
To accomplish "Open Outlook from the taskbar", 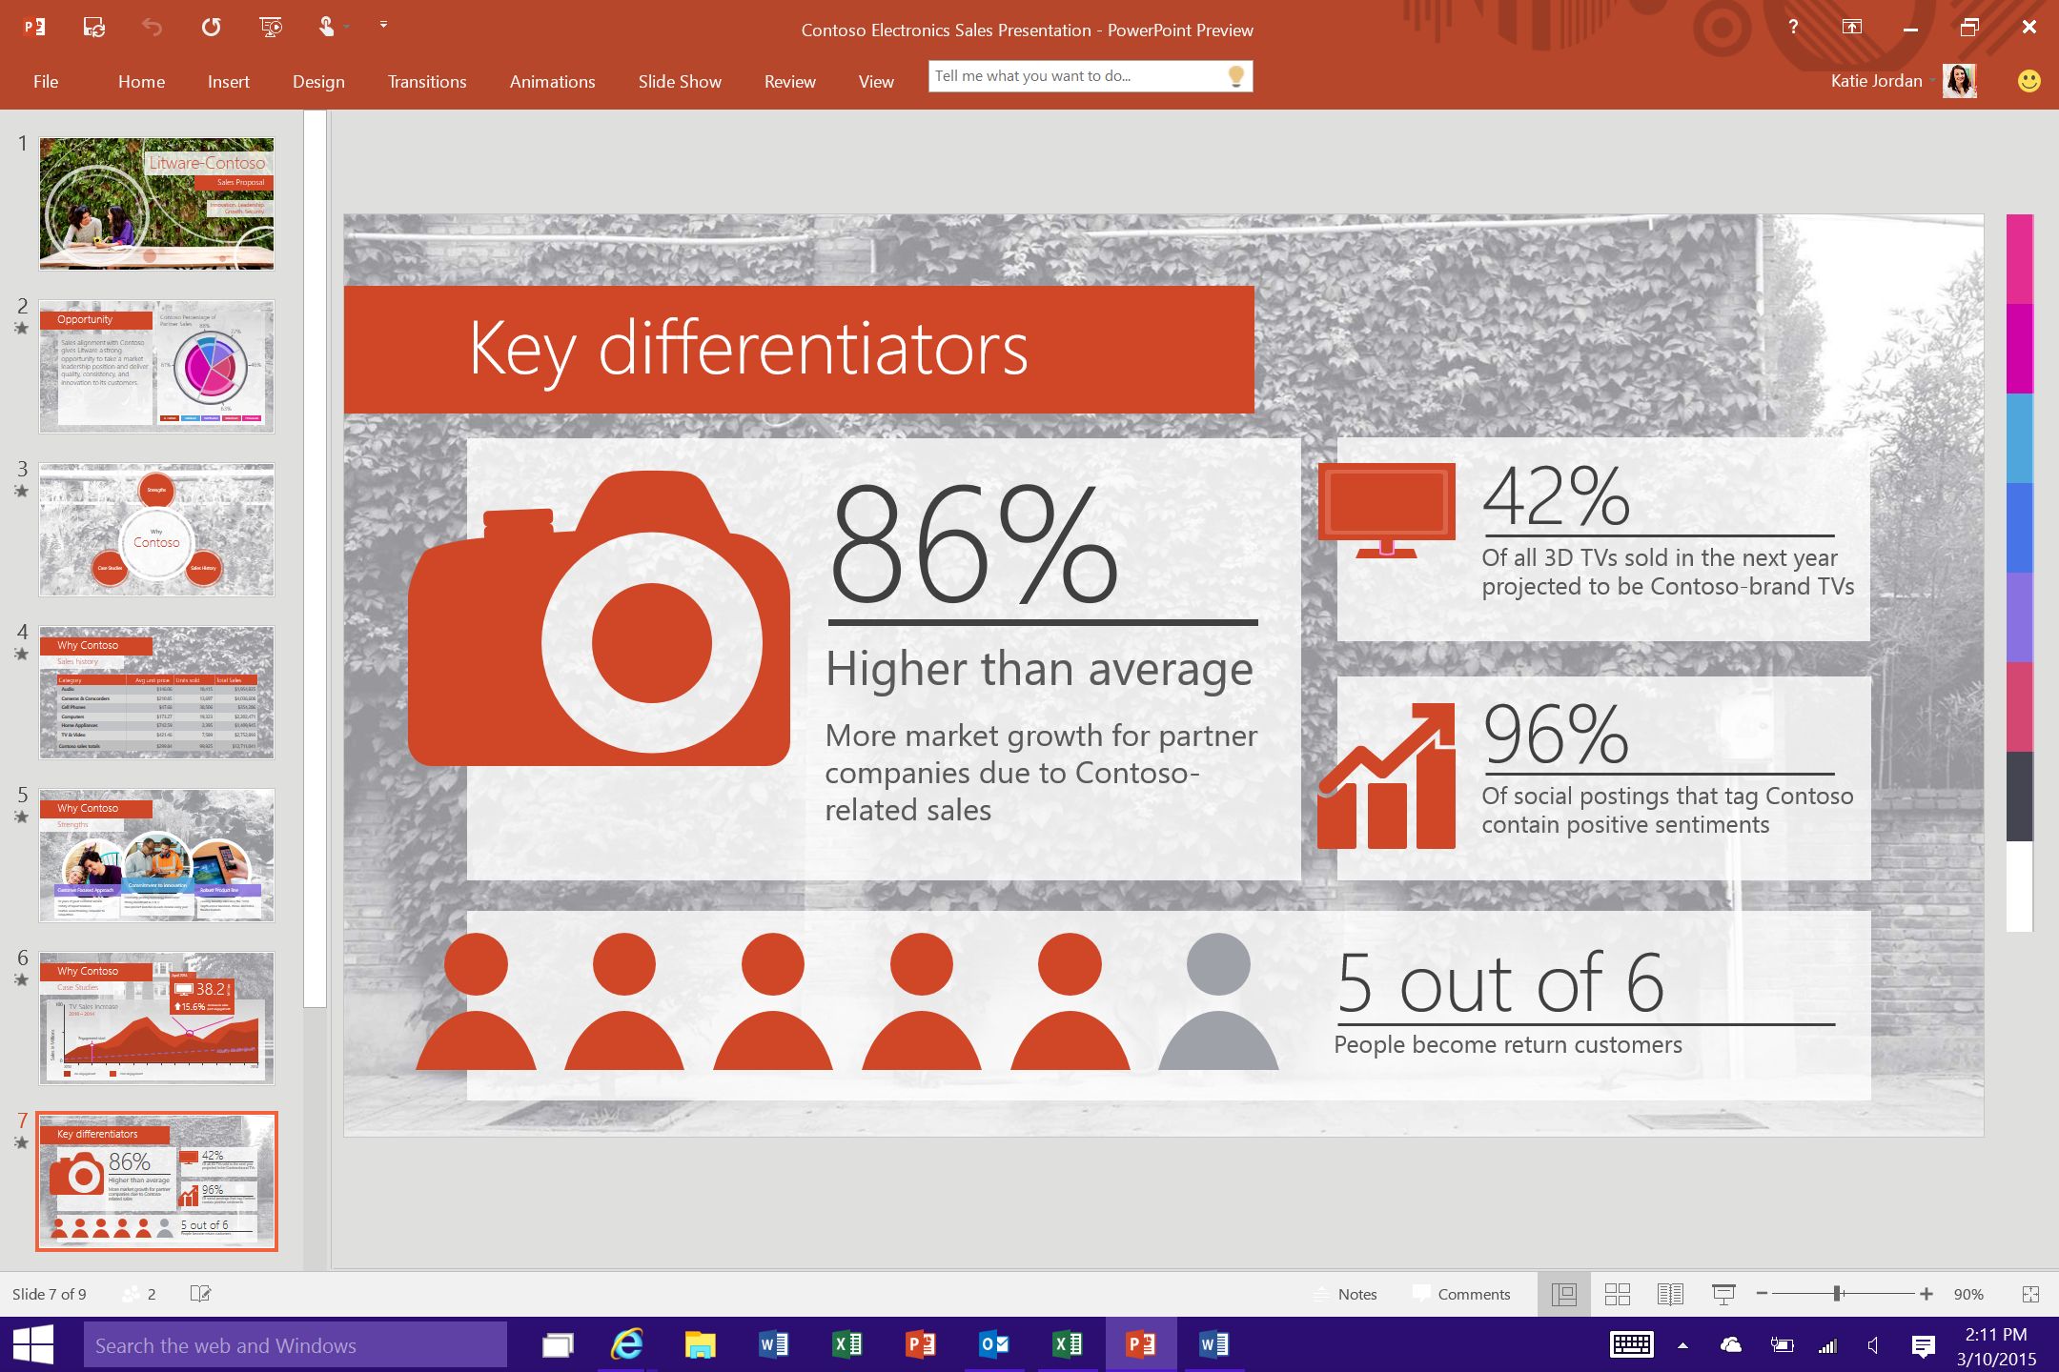I will coord(994,1344).
